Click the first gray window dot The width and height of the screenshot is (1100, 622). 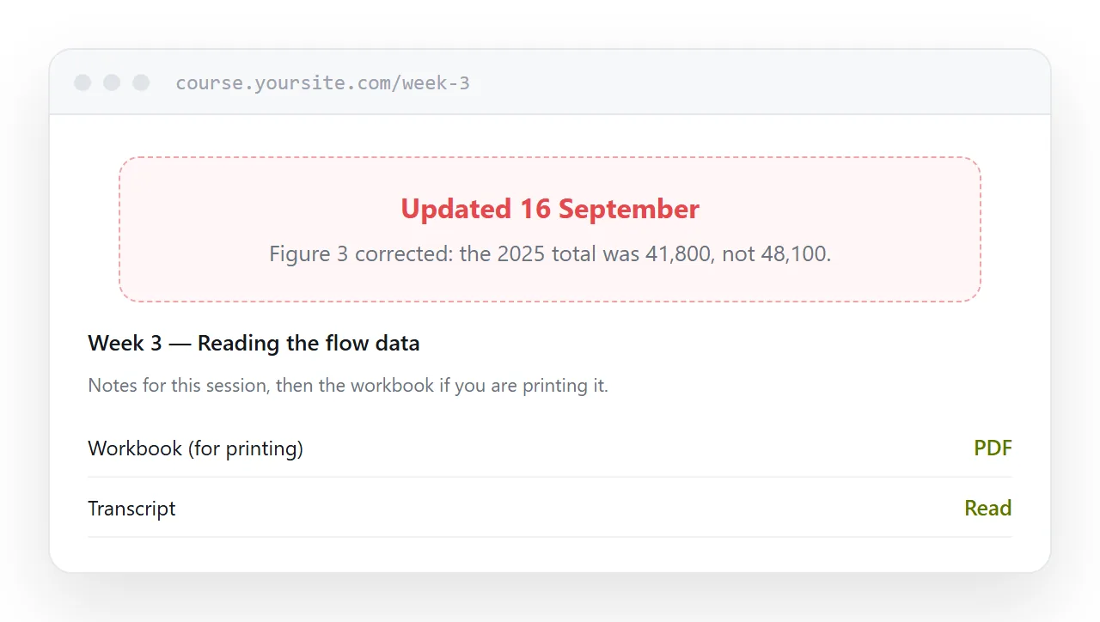[x=82, y=82]
